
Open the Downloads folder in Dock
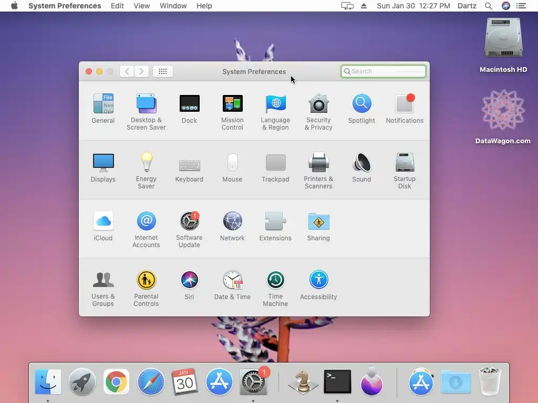coord(456,382)
